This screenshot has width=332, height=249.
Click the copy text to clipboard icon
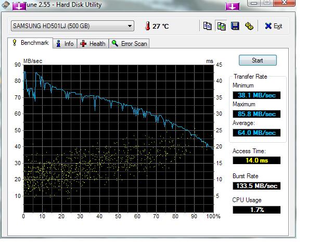point(207,26)
